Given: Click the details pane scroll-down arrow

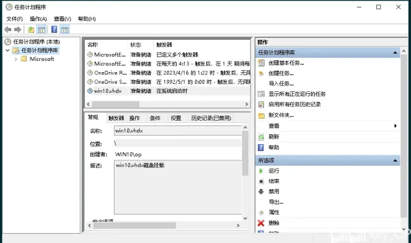Looking at the screenshot, I should (245, 218).
